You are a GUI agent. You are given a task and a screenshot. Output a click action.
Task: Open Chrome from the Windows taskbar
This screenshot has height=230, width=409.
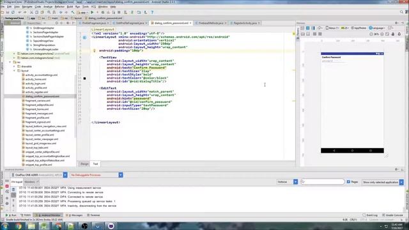click(19, 226)
